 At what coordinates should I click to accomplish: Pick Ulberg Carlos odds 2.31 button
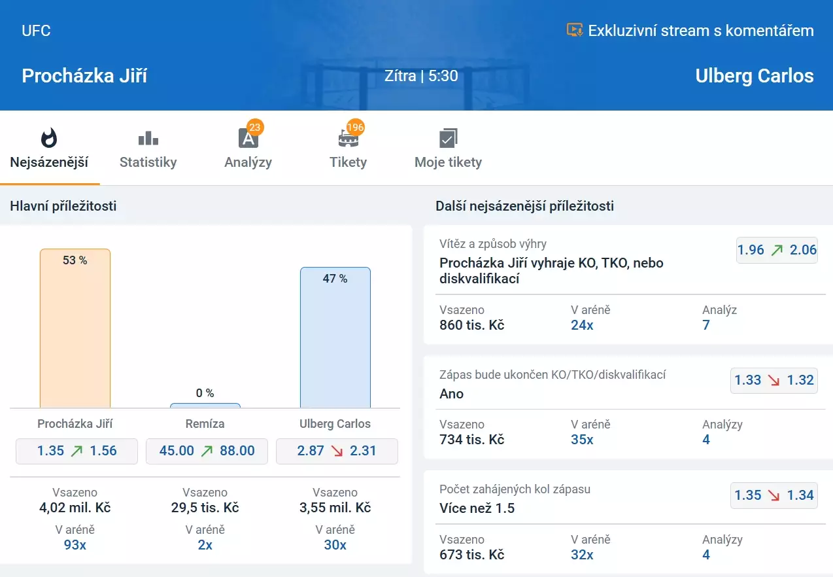[337, 451]
